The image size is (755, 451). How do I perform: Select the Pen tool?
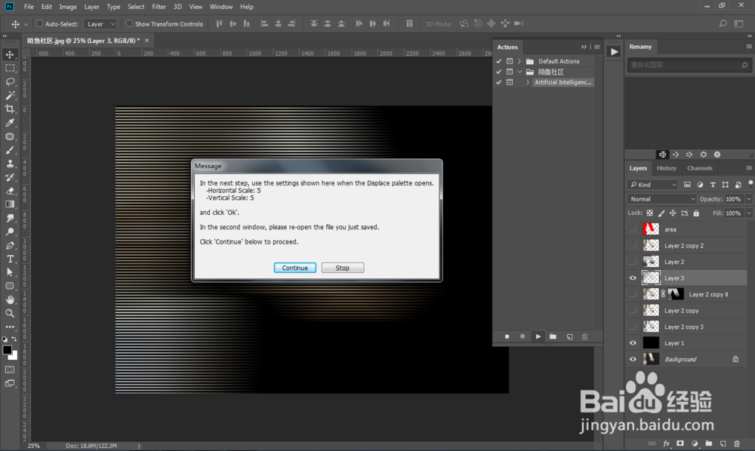[x=10, y=245]
